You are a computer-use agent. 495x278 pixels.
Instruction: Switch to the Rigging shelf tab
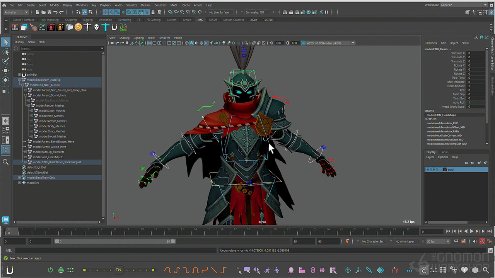point(88,20)
